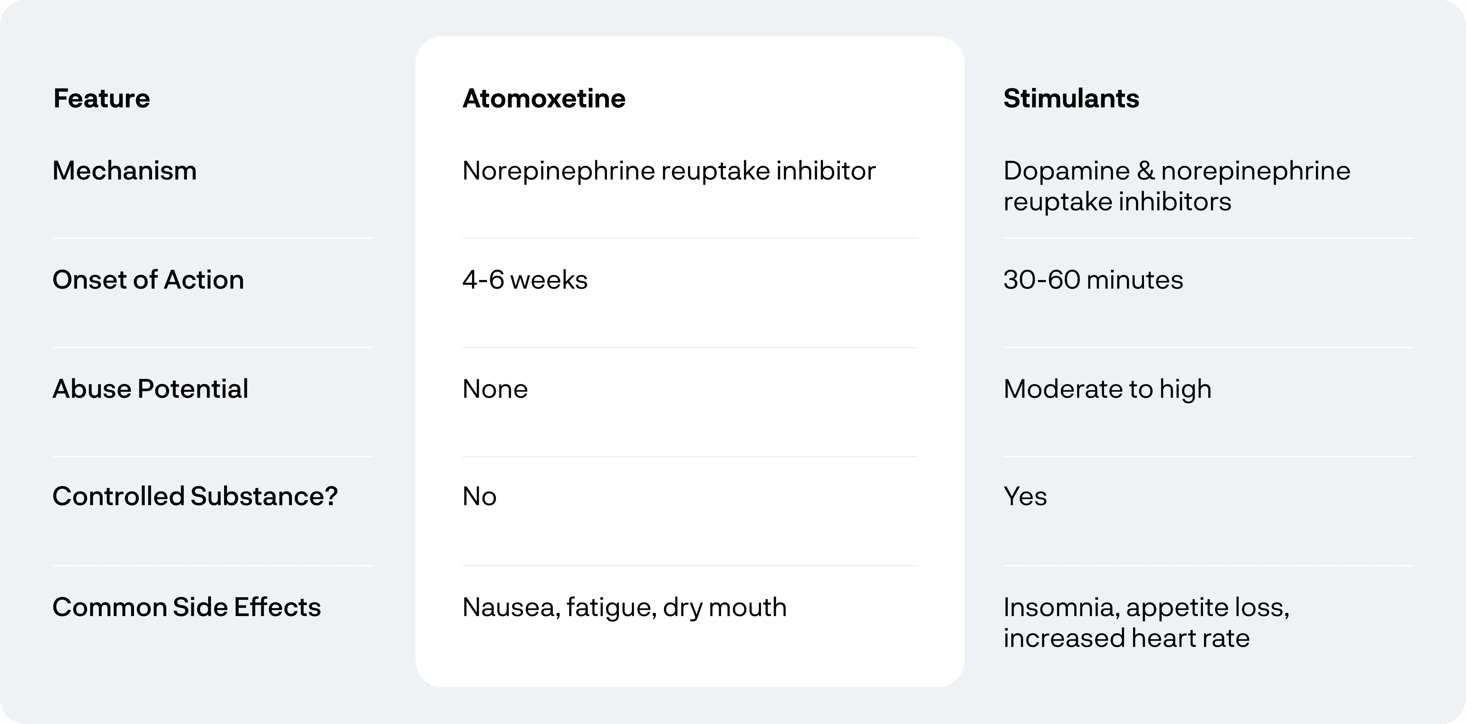Click the Stimulants column header
This screenshot has width=1466, height=724.
coord(1071,98)
